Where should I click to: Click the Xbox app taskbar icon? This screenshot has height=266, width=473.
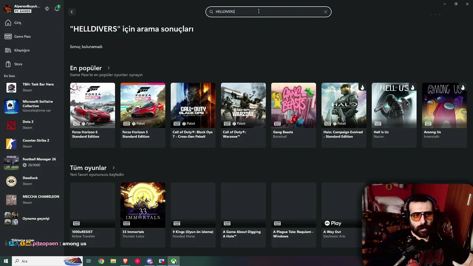[174, 261]
